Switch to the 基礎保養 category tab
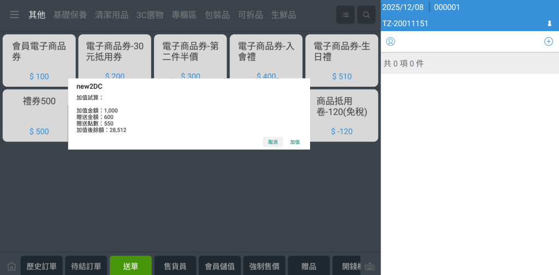 70,15
